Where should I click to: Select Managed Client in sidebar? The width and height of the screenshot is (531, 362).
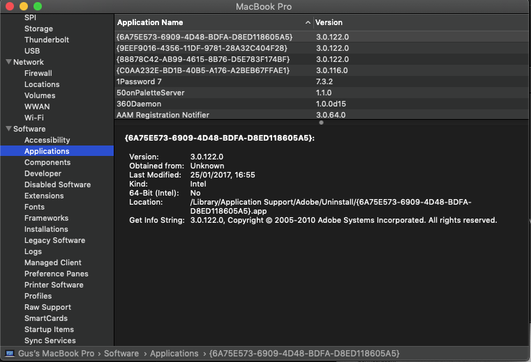pyautogui.click(x=53, y=263)
